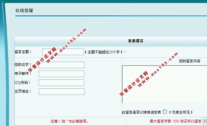Viewport: 207px width, 126px height.
Task: Click the 留言主题 input field
Action: (63, 52)
